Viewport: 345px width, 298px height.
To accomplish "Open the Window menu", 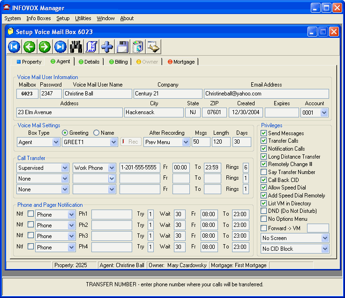I will point(105,18).
